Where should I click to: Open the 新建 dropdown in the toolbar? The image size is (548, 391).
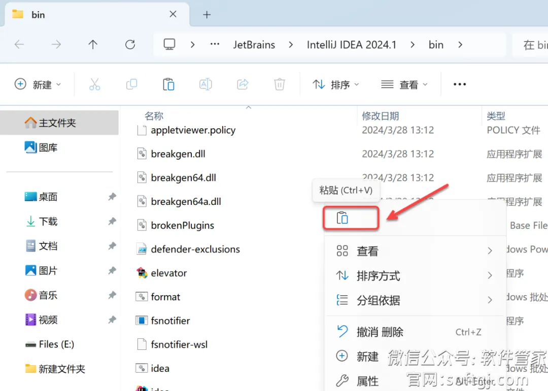38,84
